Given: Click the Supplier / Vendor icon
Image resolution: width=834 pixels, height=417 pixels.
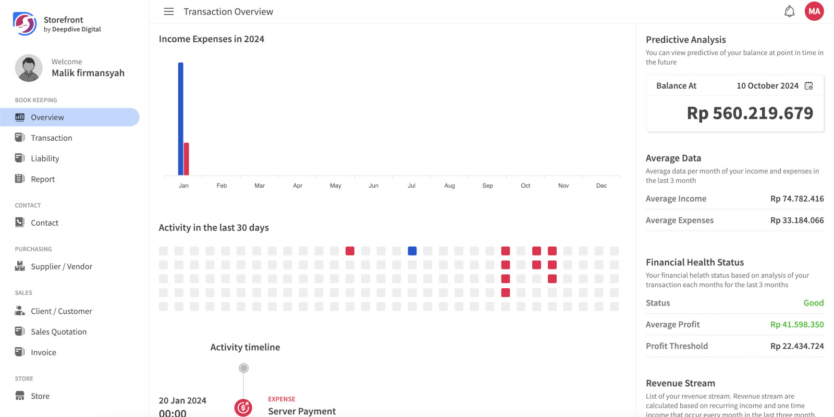Looking at the screenshot, I should (20, 266).
